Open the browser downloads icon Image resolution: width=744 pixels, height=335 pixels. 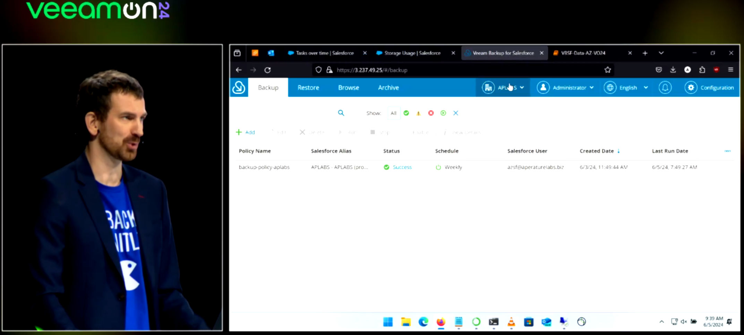click(673, 70)
